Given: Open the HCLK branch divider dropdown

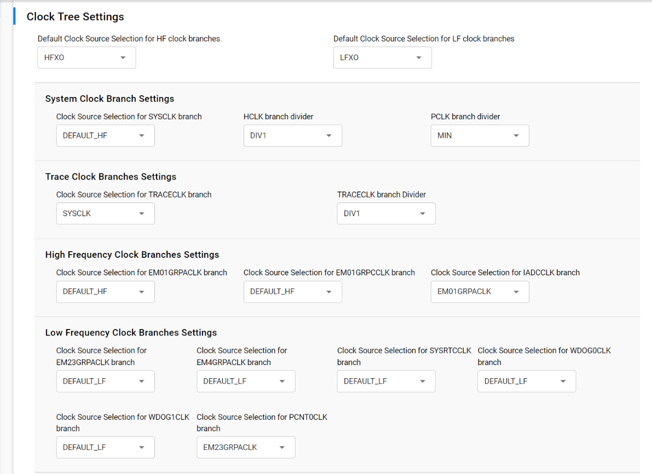Looking at the screenshot, I should point(292,135).
